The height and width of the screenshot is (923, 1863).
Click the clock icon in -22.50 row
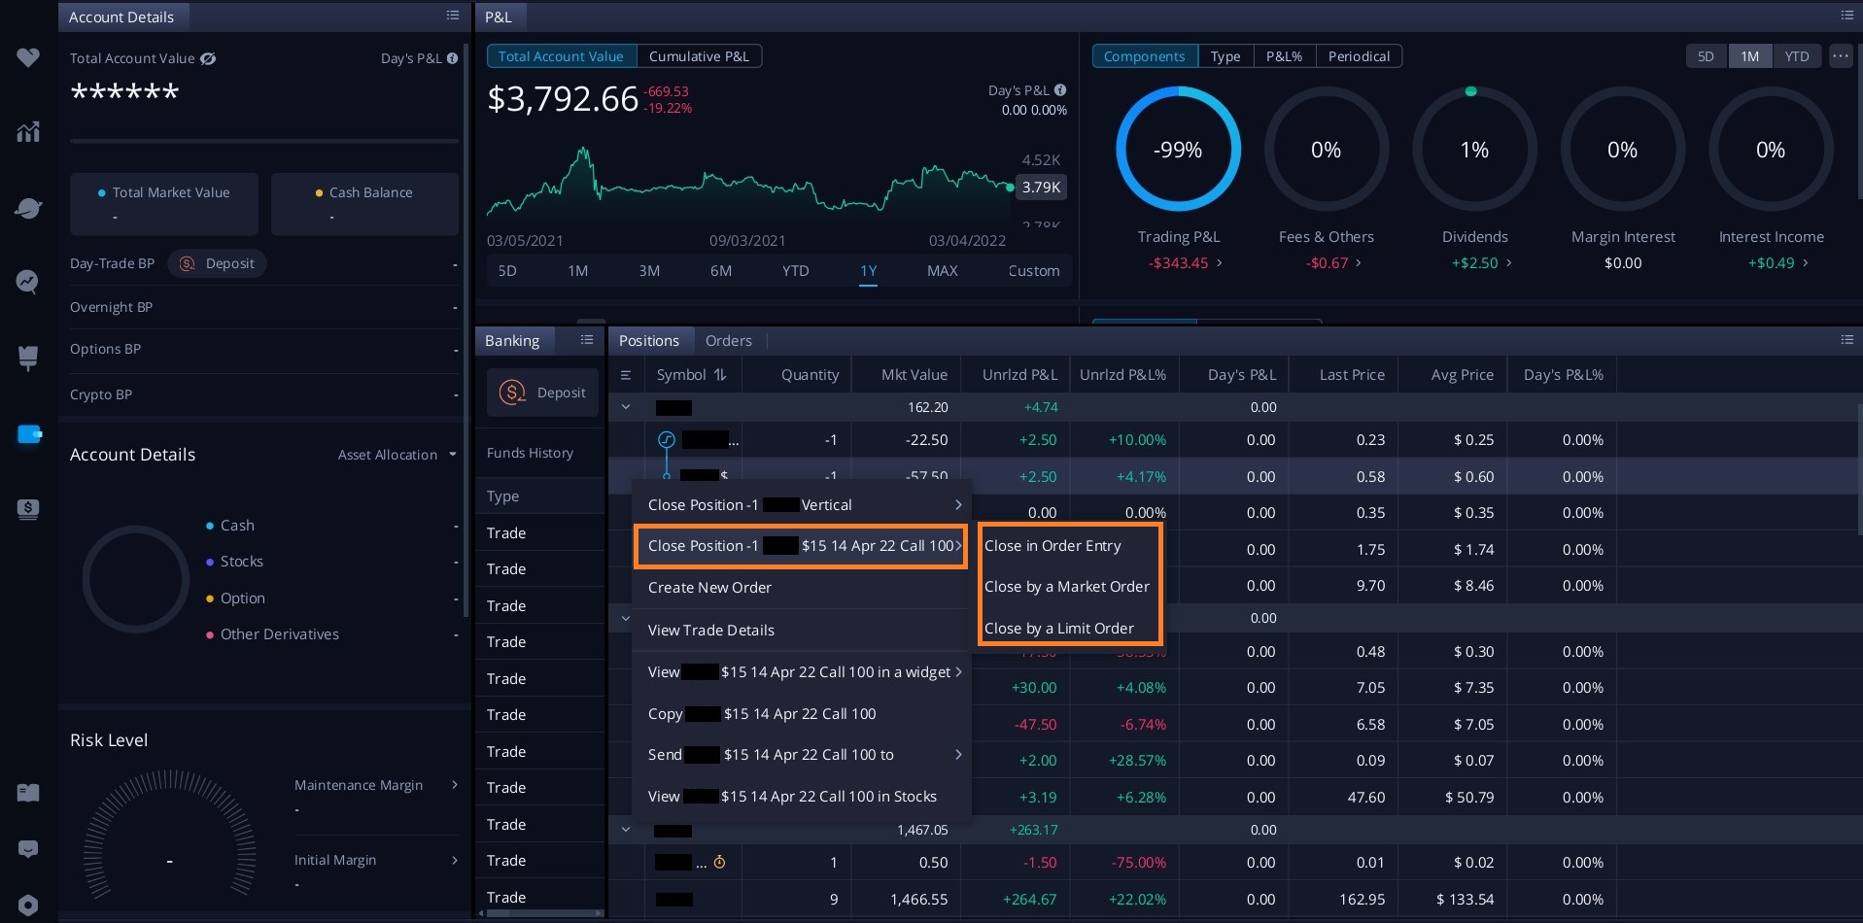coord(667,440)
